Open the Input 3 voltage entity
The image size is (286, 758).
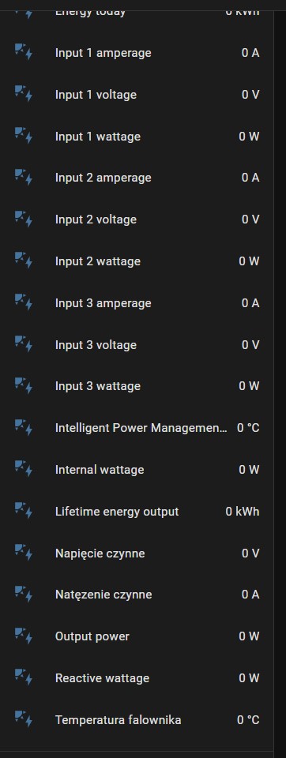[x=137, y=345]
